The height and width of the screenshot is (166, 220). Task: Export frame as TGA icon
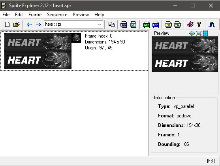coord(133,25)
